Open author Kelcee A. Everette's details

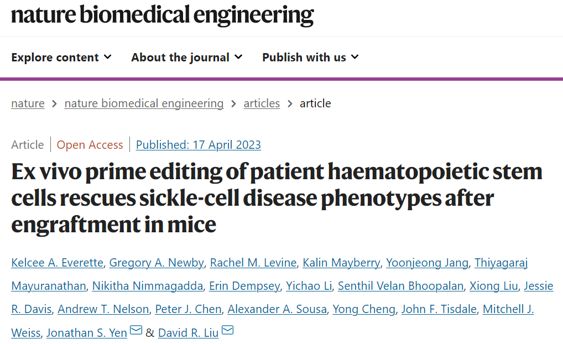[56, 263]
